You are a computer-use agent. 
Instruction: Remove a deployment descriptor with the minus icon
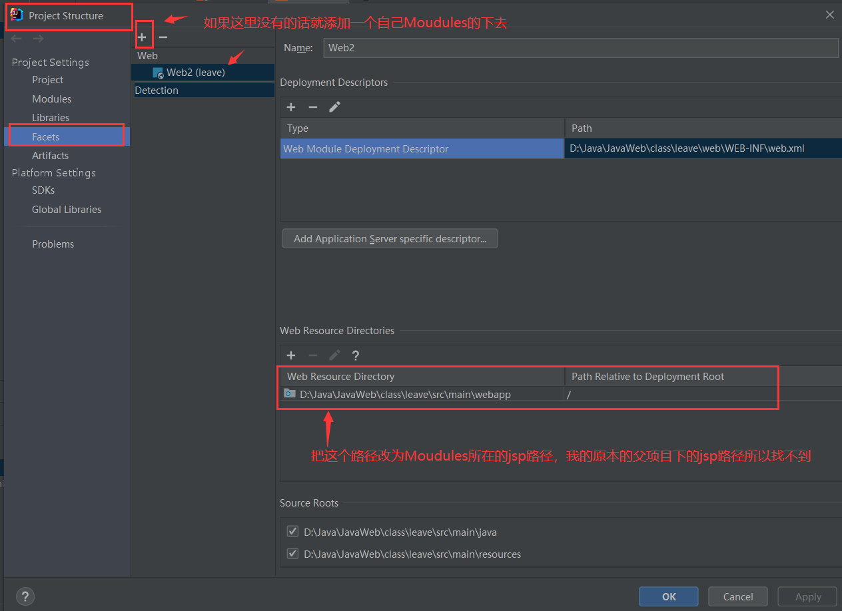point(313,107)
